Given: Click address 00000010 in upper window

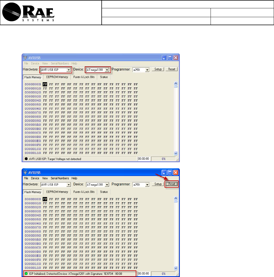Looking at the screenshot, I should 33,88.
